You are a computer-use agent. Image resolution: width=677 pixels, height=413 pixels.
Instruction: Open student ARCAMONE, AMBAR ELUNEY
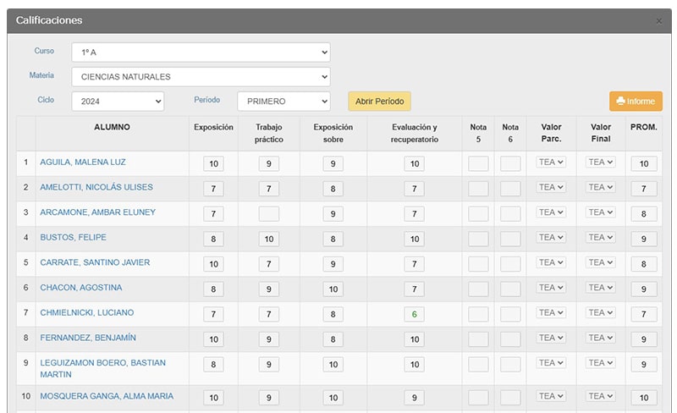click(97, 212)
